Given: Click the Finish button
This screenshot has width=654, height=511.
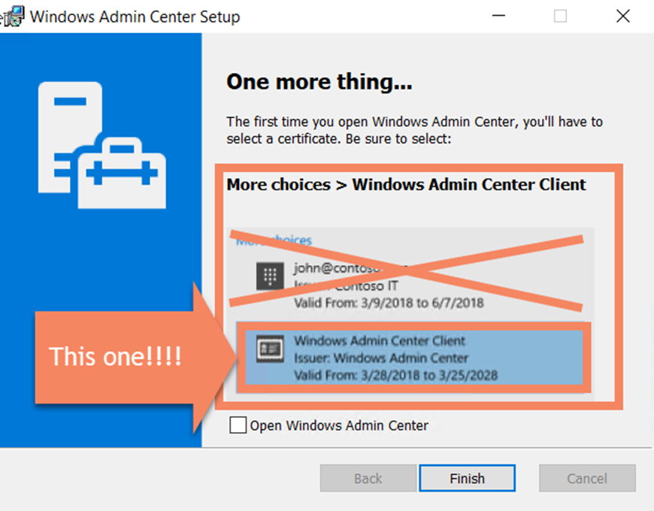Looking at the screenshot, I should pos(467,478).
